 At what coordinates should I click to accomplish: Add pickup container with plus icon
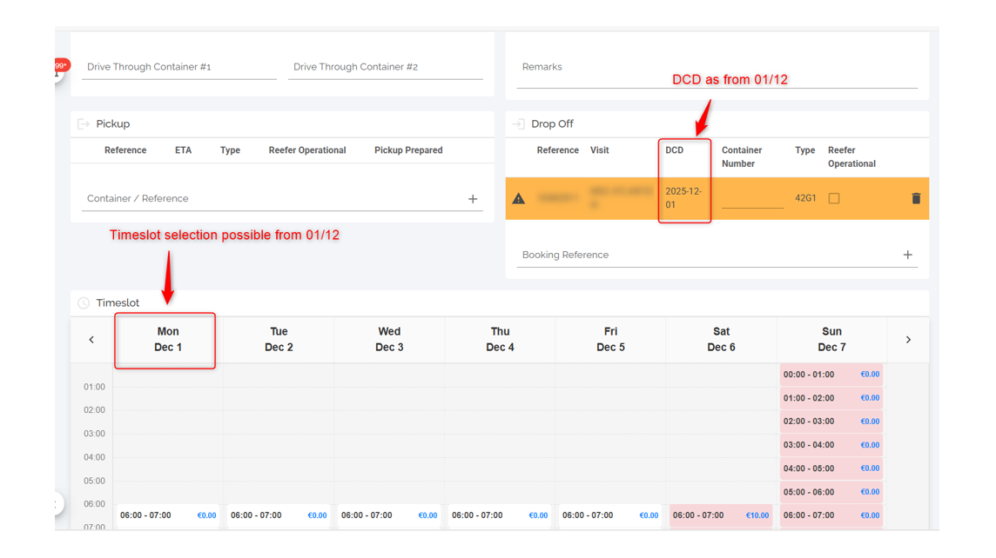(473, 199)
